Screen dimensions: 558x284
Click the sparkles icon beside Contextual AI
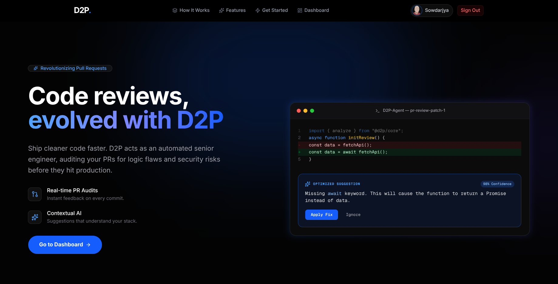tap(35, 217)
